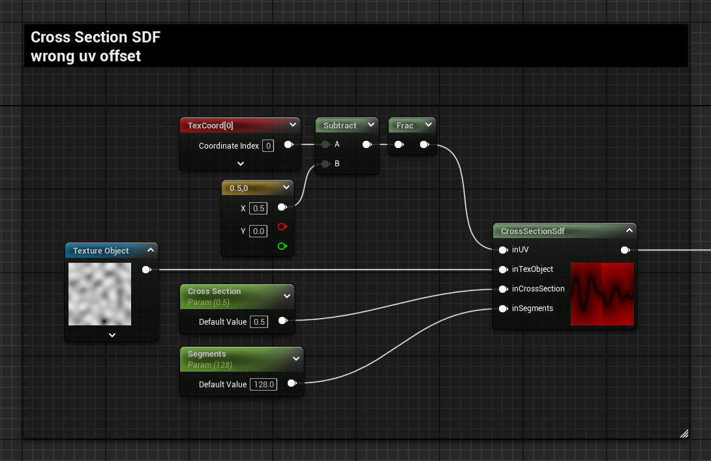
Task: Select the Segments Default Value field
Action: (264, 385)
